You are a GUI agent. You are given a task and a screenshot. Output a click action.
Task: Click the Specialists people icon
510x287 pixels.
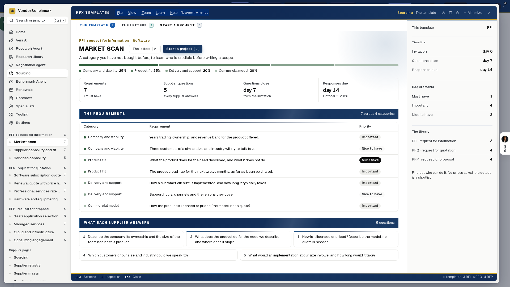11,106
